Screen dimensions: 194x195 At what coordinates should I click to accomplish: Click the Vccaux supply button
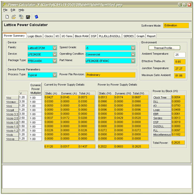point(12,102)
